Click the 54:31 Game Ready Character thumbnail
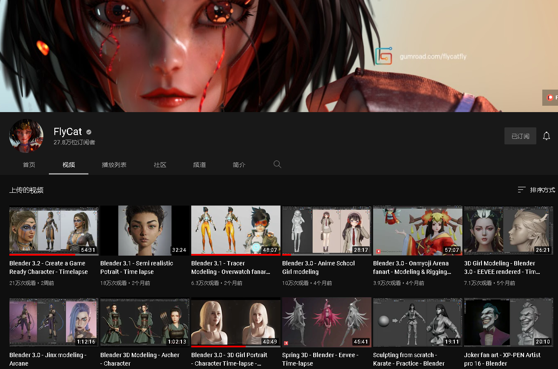The width and height of the screenshot is (558, 369). (x=54, y=231)
